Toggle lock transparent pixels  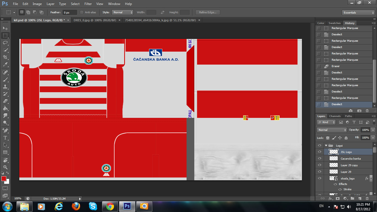(x=328, y=138)
